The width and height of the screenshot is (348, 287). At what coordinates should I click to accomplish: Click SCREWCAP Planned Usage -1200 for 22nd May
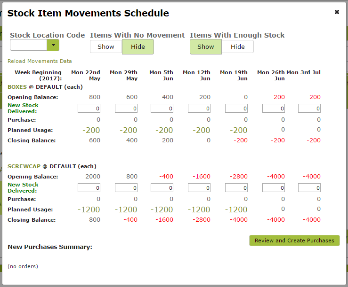tap(89, 209)
